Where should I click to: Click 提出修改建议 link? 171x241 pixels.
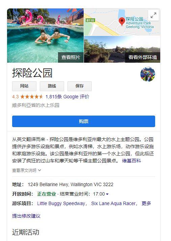click(x=26, y=216)
